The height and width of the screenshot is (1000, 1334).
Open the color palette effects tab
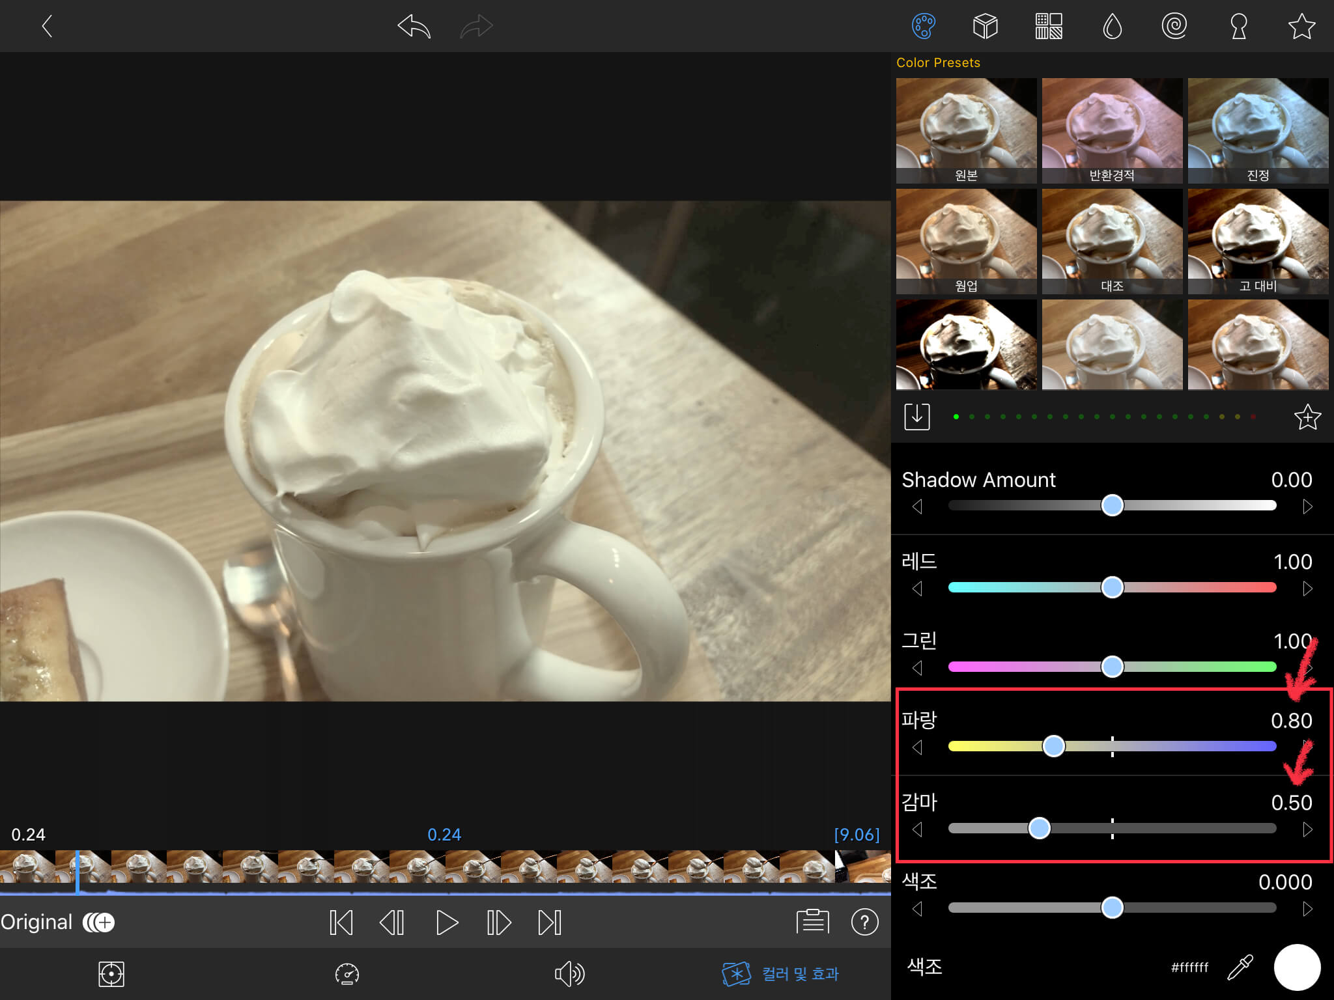click(x=923, y=27)
